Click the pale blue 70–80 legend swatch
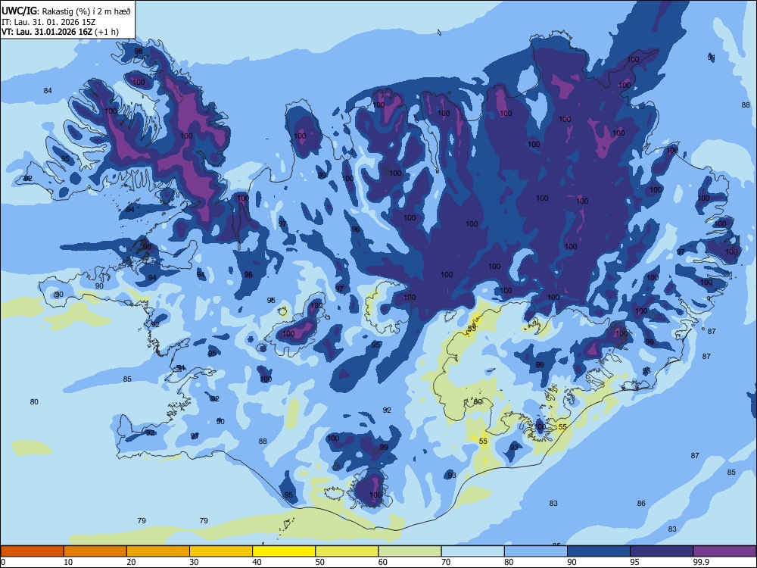757x568 pixels. [472, 551]
